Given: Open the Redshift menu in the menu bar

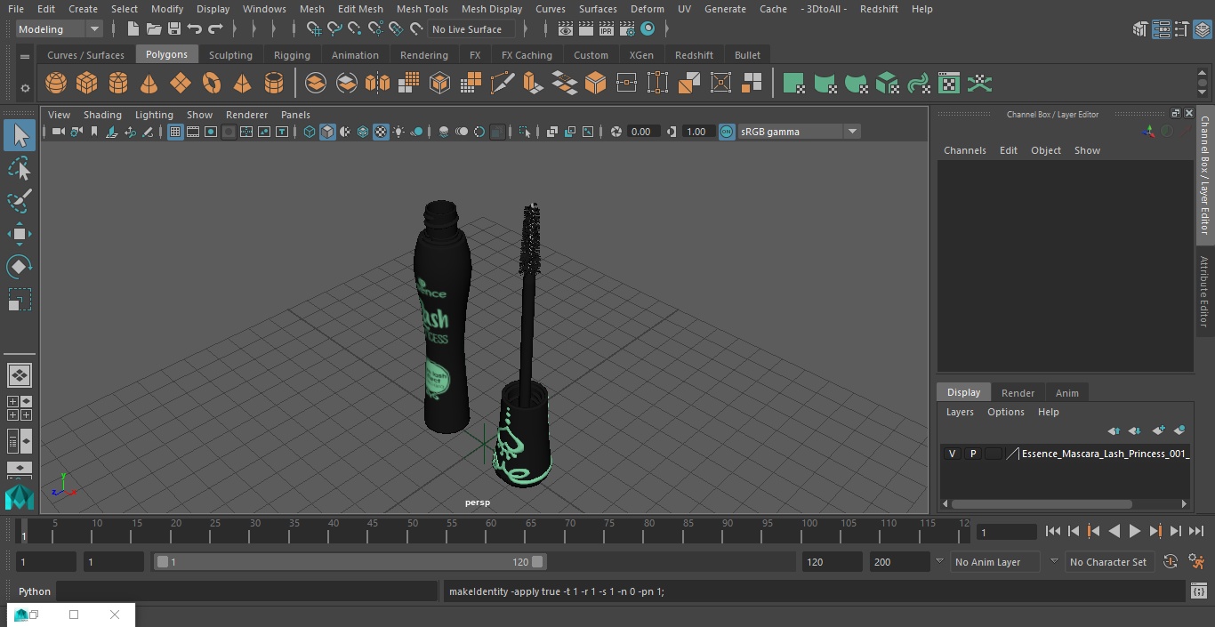Looking at the screenshot, I should [x=879, y=9].
